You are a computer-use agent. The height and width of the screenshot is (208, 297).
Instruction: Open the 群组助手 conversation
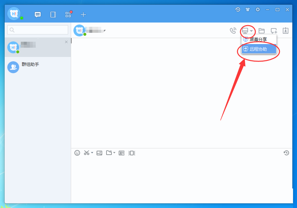coord(30,65)
